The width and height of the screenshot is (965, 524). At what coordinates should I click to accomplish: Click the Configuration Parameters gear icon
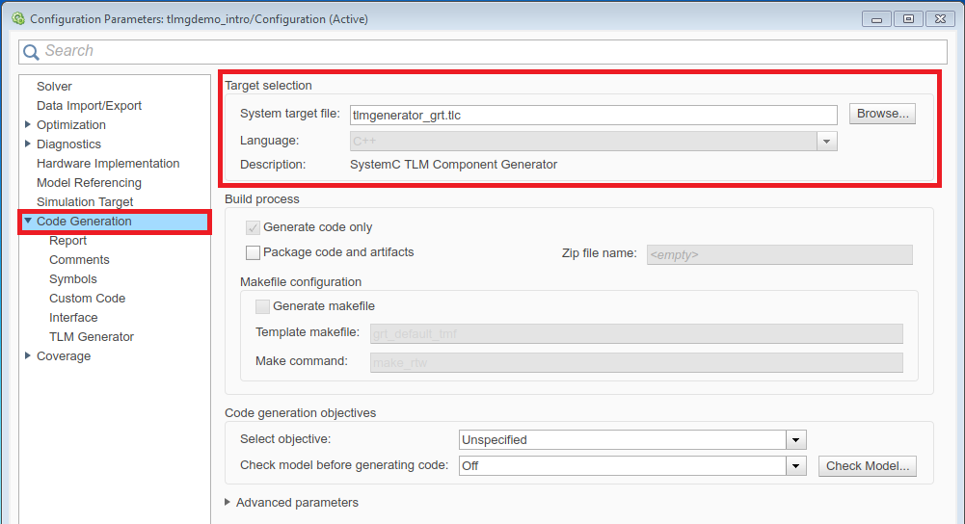pyautogui.click(x=16, y=18)
